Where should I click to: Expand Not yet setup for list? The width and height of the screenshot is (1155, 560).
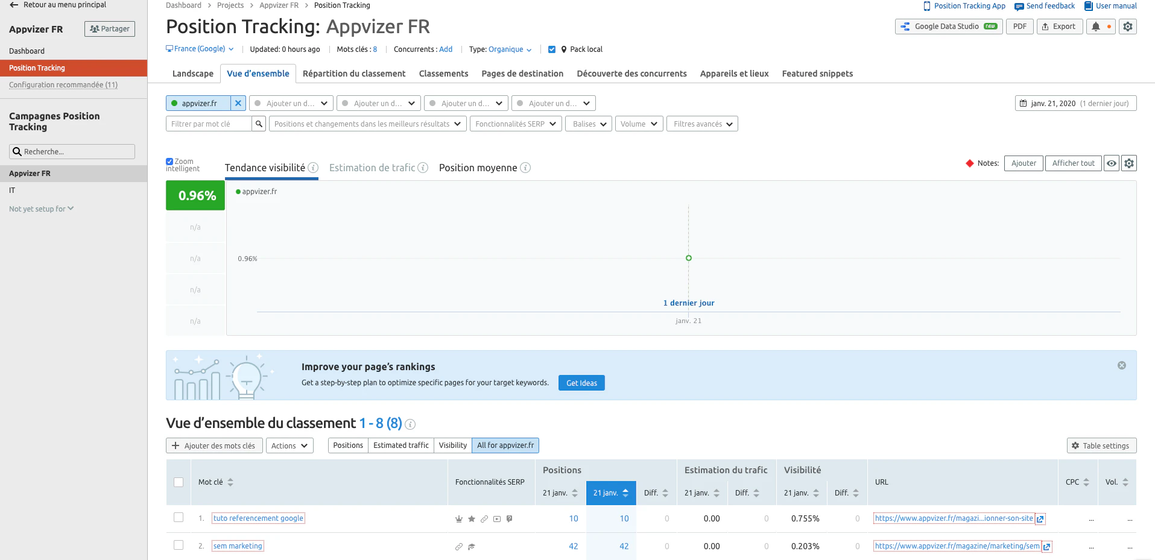[x=42, y=209]
